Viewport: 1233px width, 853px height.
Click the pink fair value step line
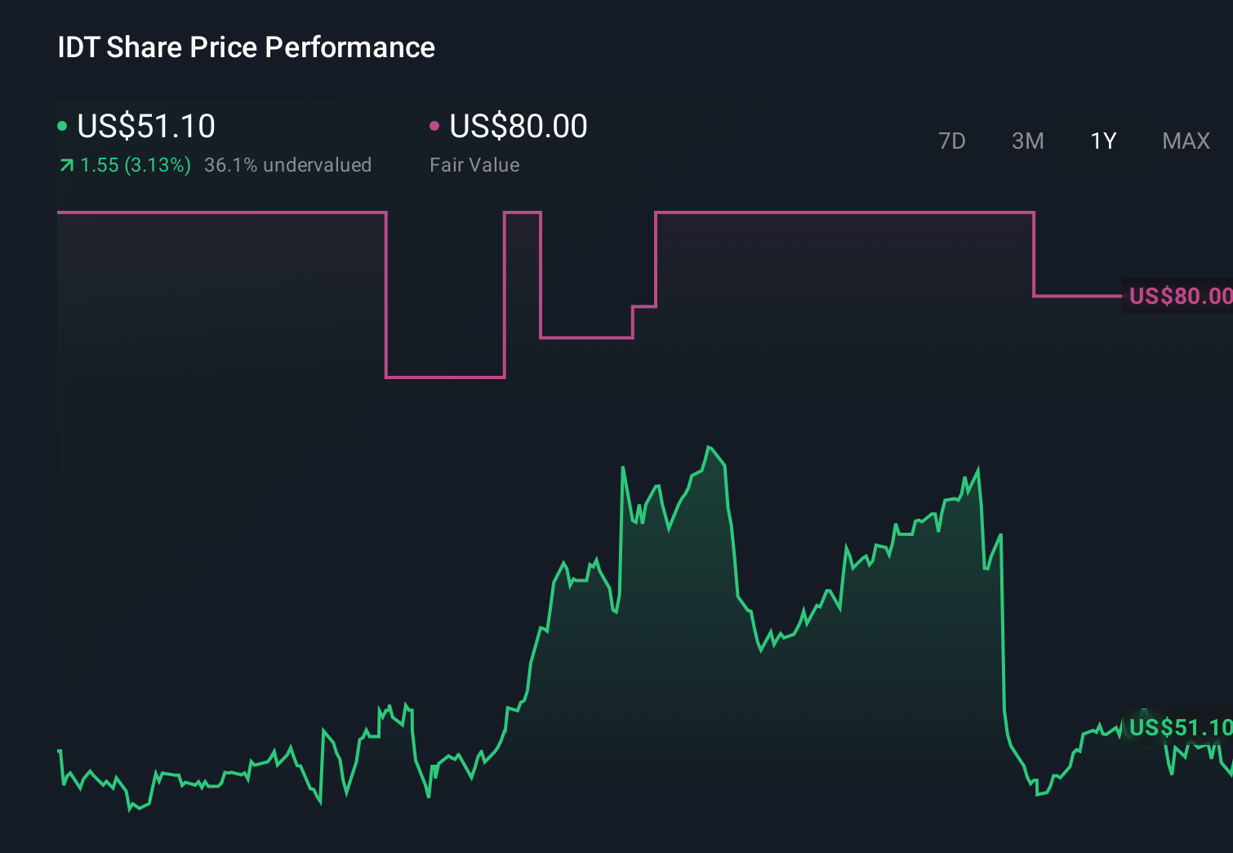[x=817, y=212]
